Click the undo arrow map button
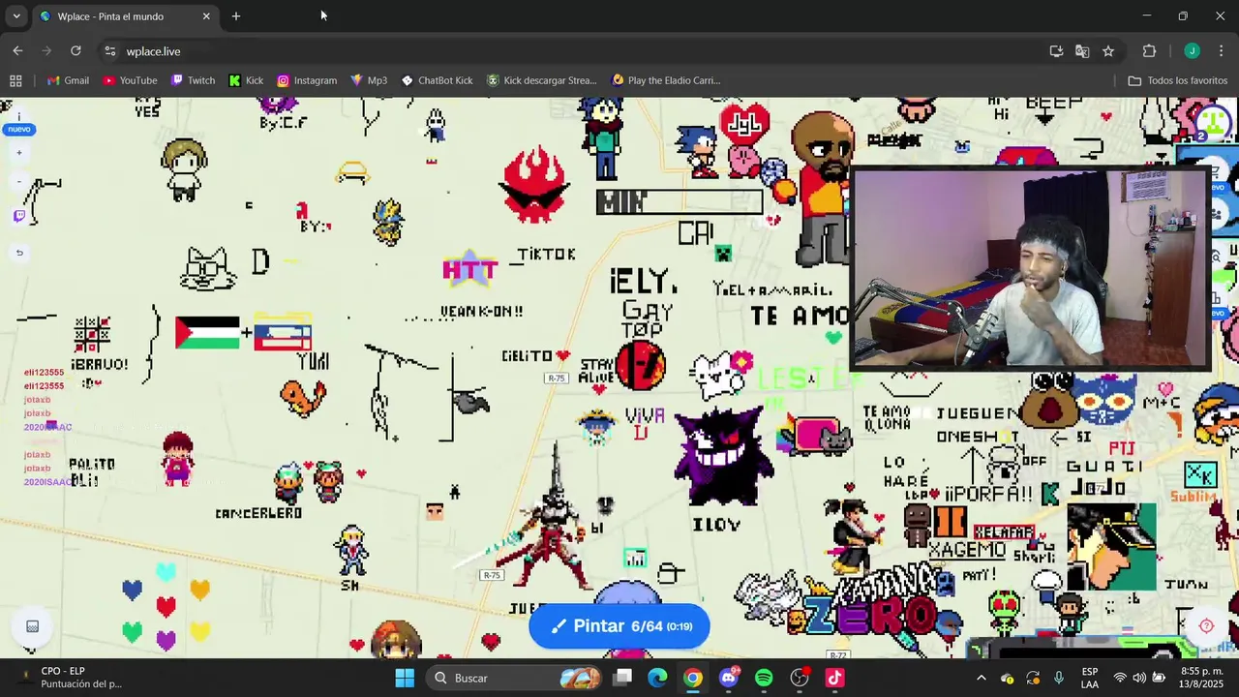The width and height of the screenshot is (1239, 697). 18,253
